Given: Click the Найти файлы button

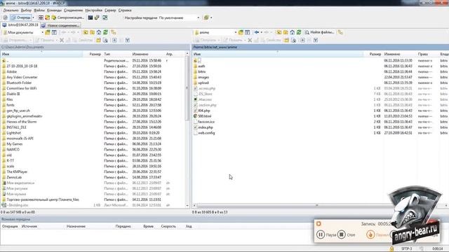Looking at the screenshot, I should click(320, 33).
